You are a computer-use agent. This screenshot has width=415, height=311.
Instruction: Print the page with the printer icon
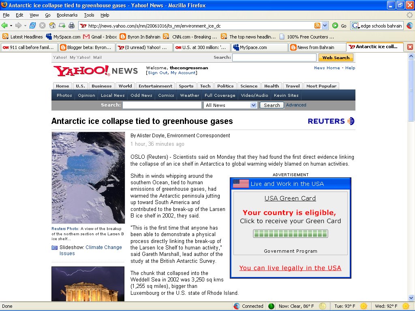tap(71, 26)
